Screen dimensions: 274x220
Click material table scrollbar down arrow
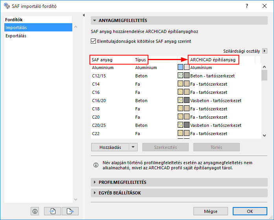pyautogui.click(x=265, y=136)
